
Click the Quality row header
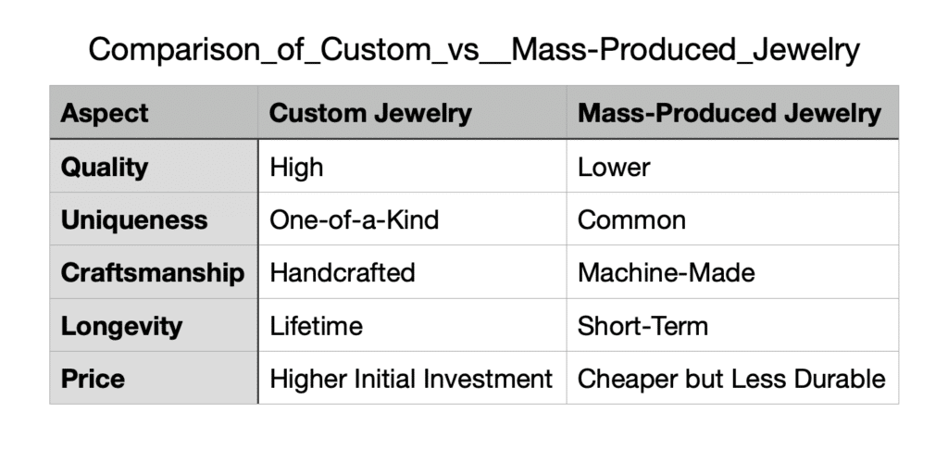155,167
